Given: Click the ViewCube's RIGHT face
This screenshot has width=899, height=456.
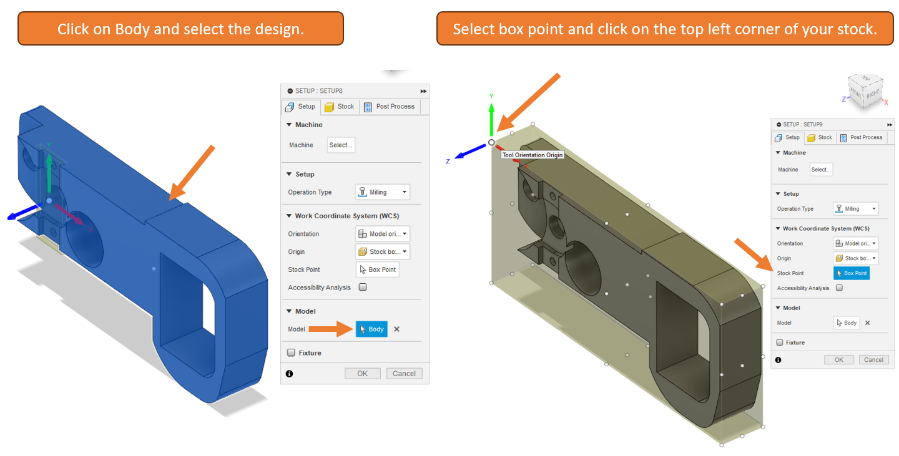Looking at the screenshot, I should [x=872, y=94].
